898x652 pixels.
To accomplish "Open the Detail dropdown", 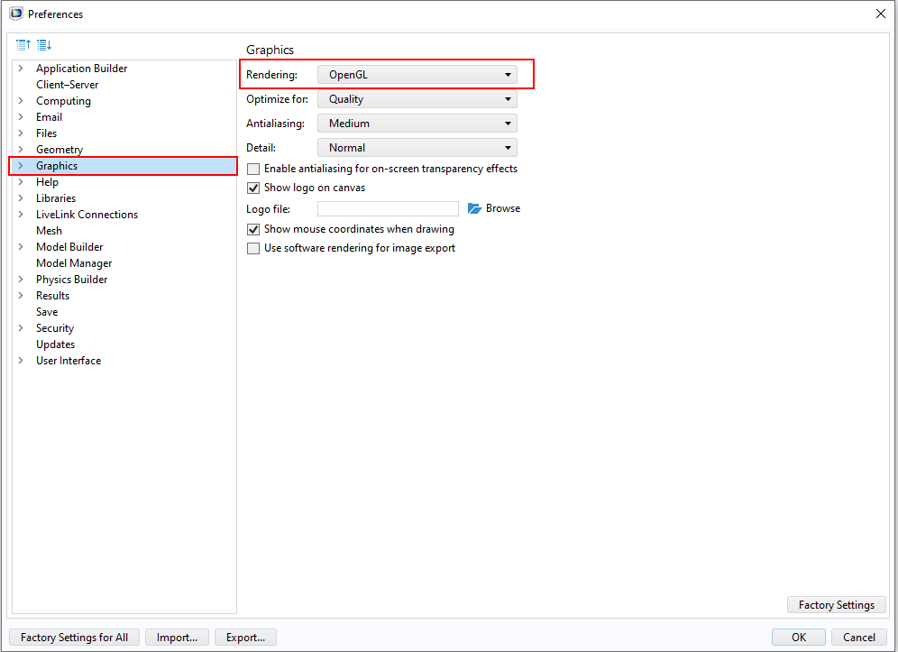I will [417, 148].
